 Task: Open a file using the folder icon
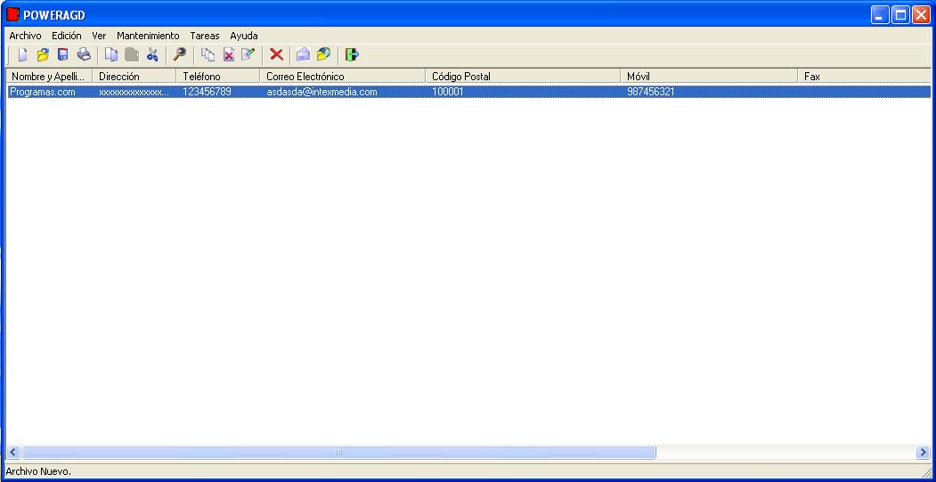[43, 55]
